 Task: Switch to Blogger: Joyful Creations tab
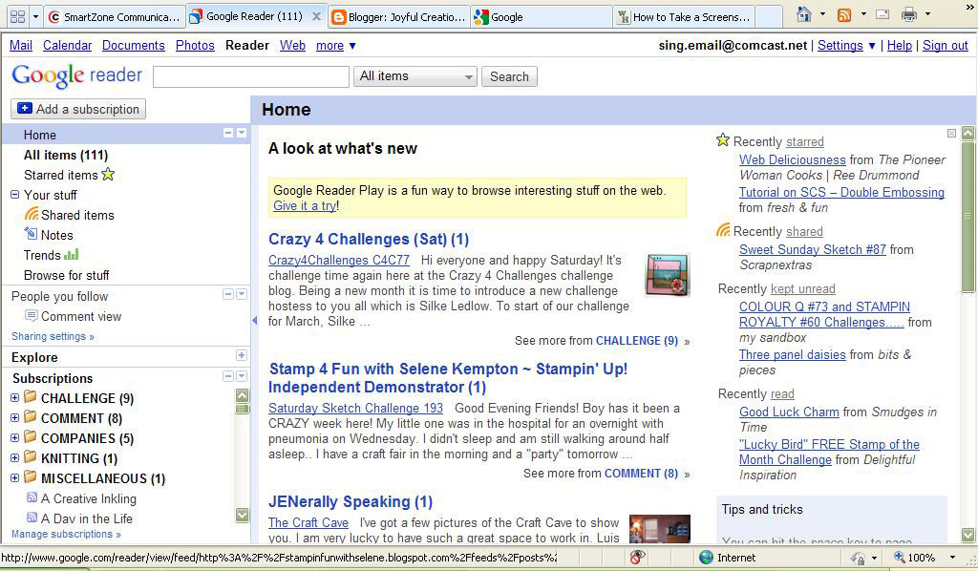coord(399,17)
